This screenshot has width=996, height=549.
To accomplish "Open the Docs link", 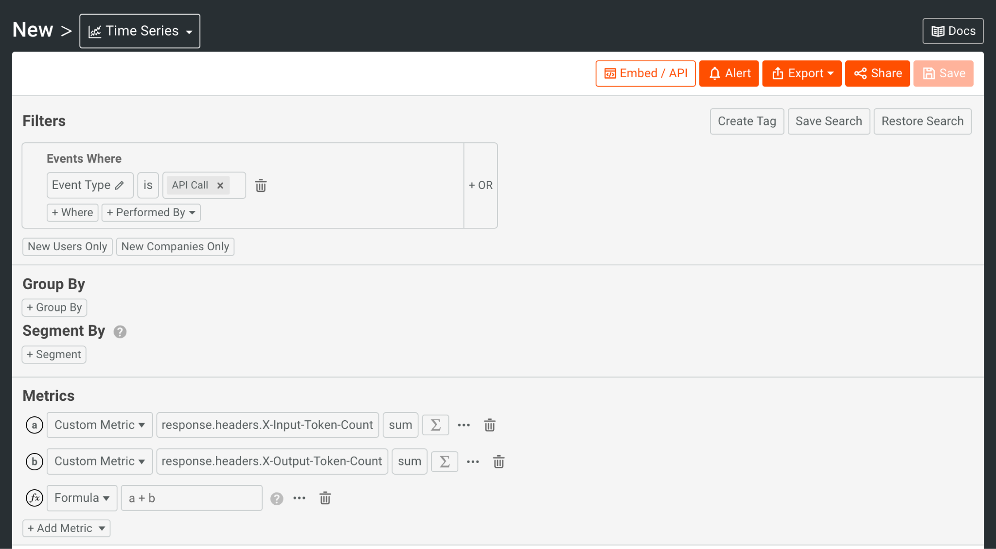I will click(x=953, y=31).
